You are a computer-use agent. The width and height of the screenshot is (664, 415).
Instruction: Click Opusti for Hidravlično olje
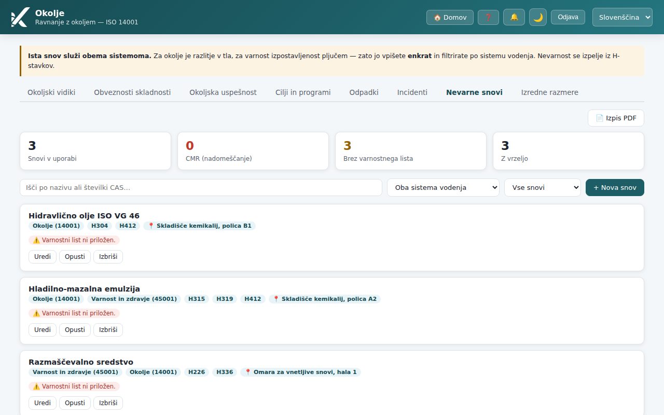coord(75,257)
